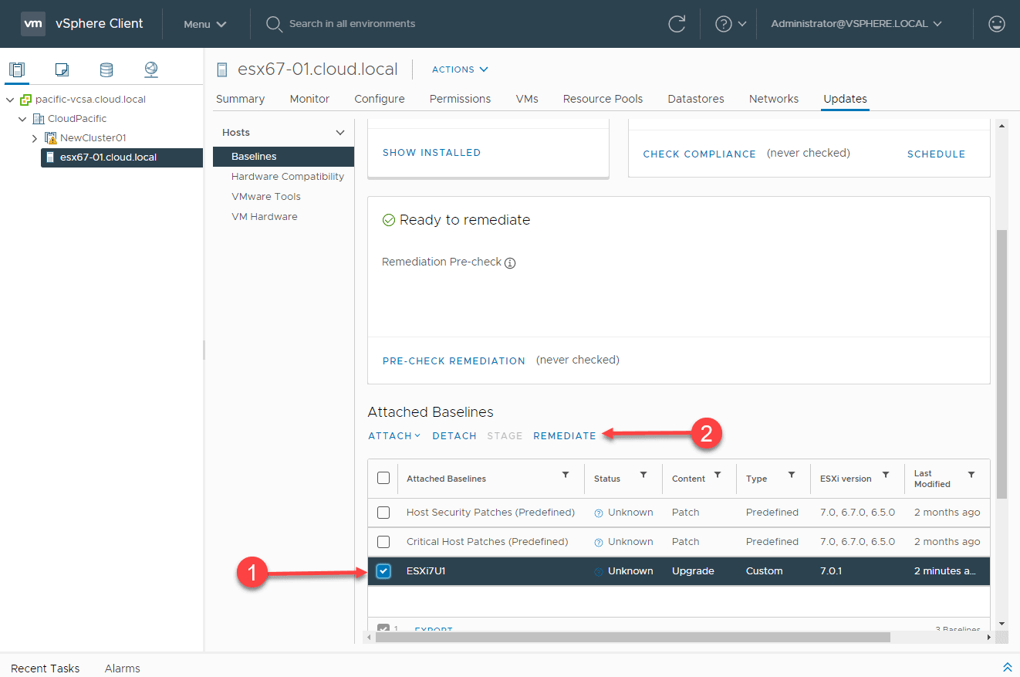1020x677 pixels.
Task: Switch to the VMs tab
Action: click(527, 99)
